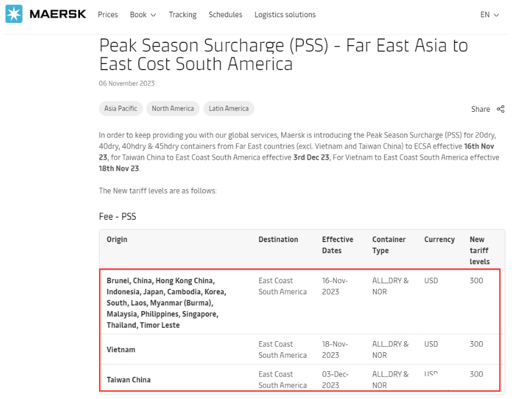
Task: Open the Prices menu item
Action: click(108, 14)
